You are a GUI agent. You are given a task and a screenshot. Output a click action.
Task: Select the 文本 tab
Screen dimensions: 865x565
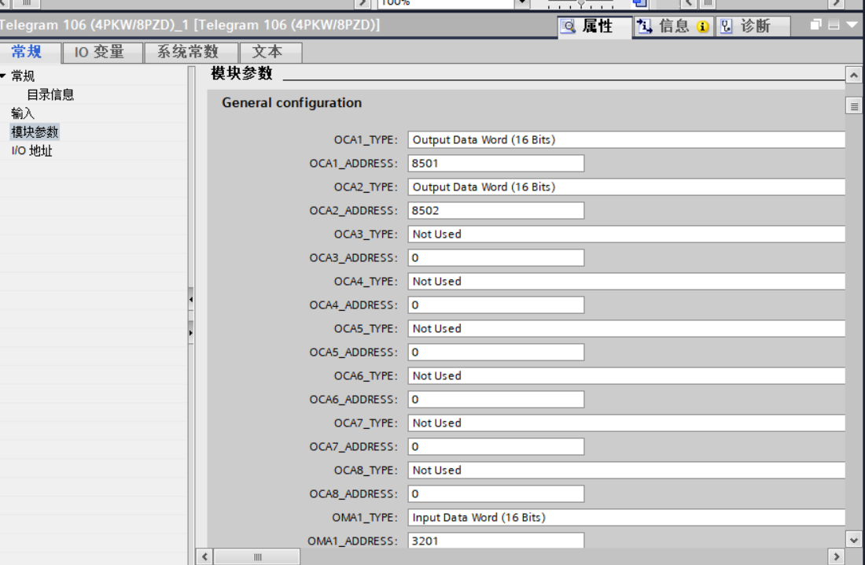267,53
